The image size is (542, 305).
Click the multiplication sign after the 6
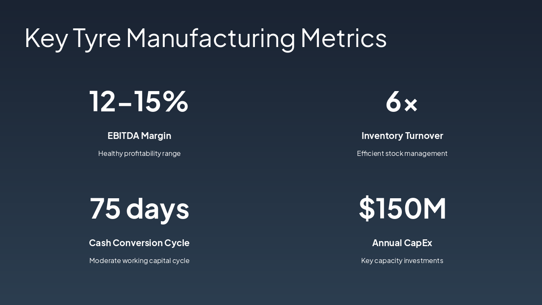411,105
